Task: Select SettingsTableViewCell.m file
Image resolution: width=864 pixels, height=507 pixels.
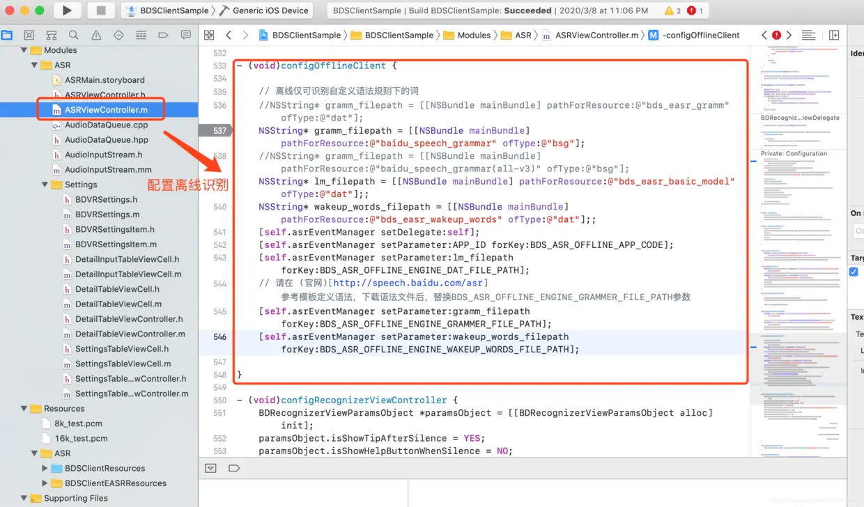Action: coord(123,364)
